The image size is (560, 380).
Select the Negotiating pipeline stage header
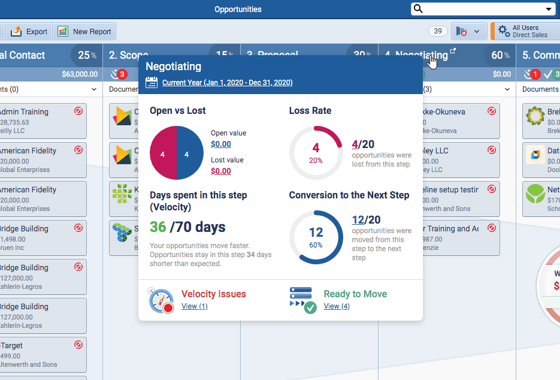(x=416, y=55)
